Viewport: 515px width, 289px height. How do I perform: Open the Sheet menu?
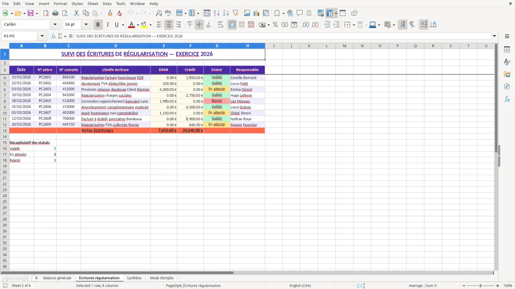pos(93,3)
